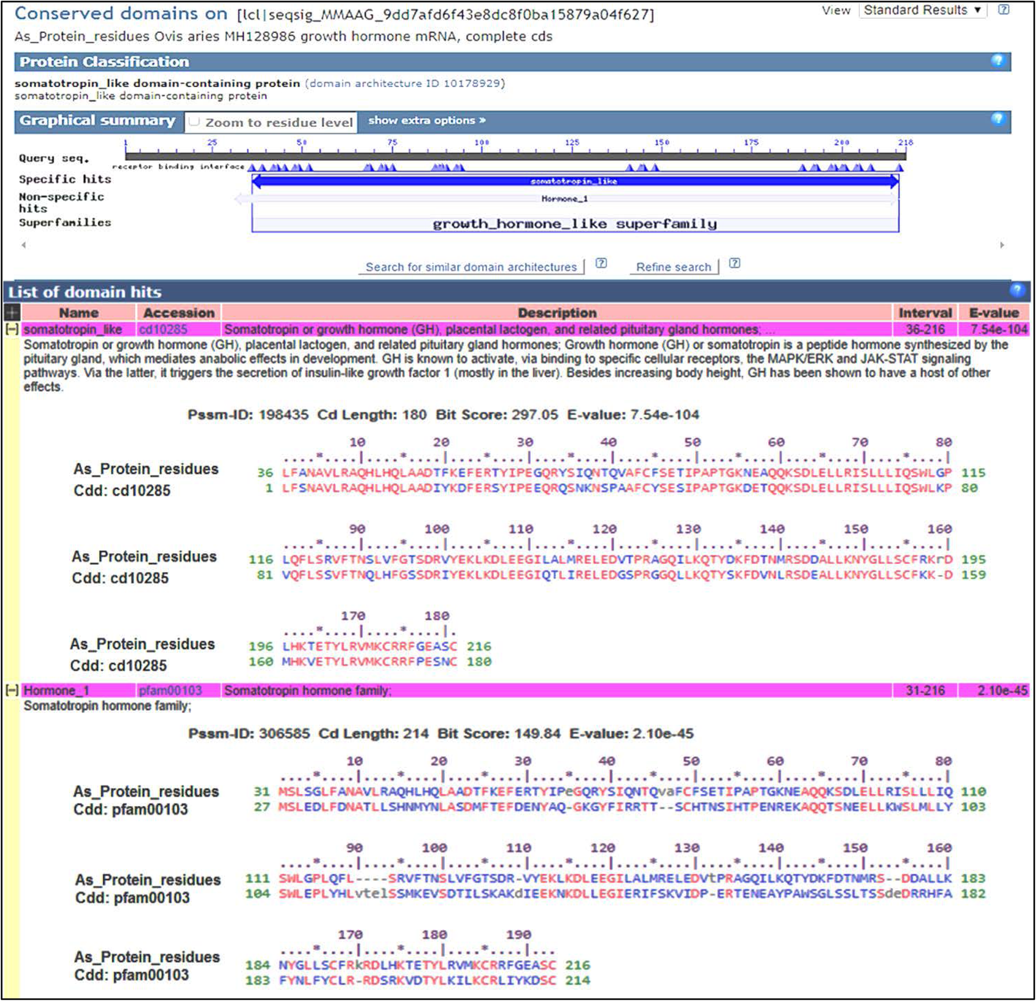Open help icon in List of domain hits header
1036x1001 pixels.
point(1016,290)
